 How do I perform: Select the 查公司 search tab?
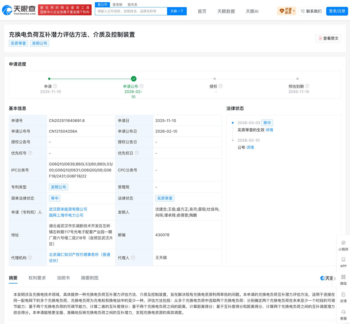[103, 5]
